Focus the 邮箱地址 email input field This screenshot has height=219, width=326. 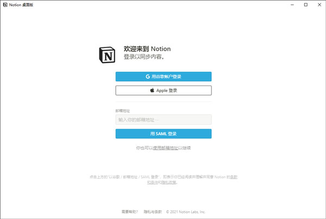coord(164,119)
